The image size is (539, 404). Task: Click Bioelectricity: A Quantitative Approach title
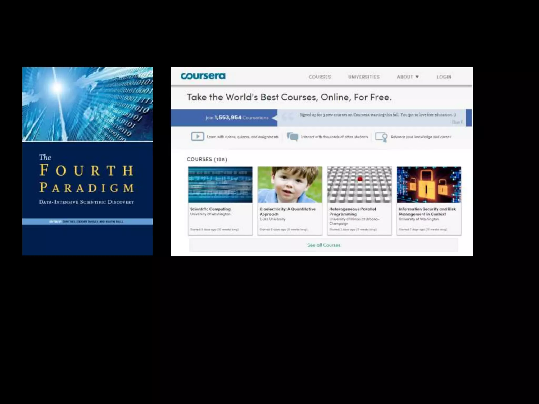[287, 211]
